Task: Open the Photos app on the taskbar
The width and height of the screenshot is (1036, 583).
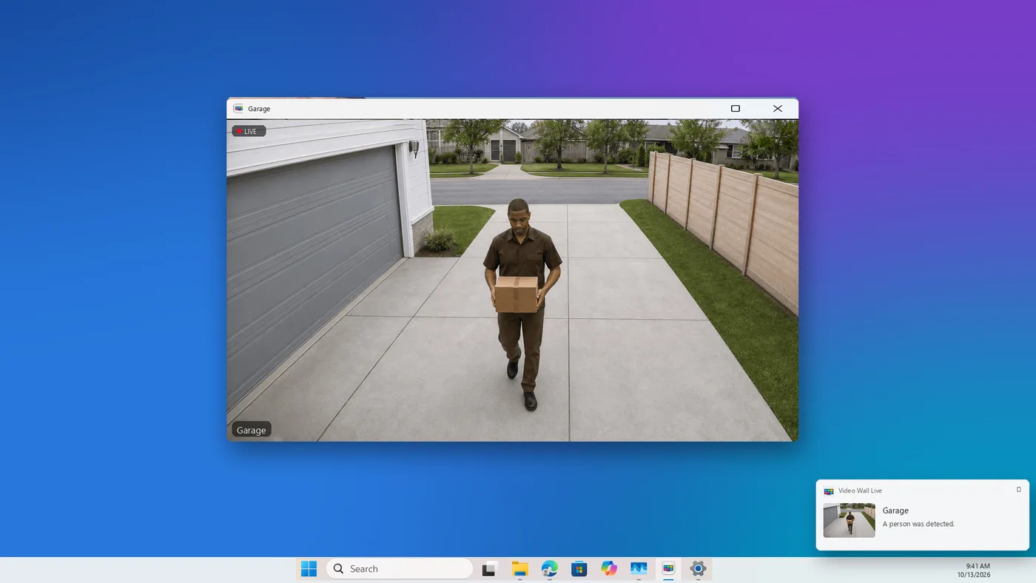Action: (639, 569)
